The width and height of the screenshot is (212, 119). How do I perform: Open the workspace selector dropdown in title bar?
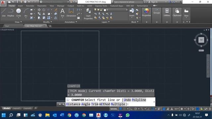pos(68,2)
